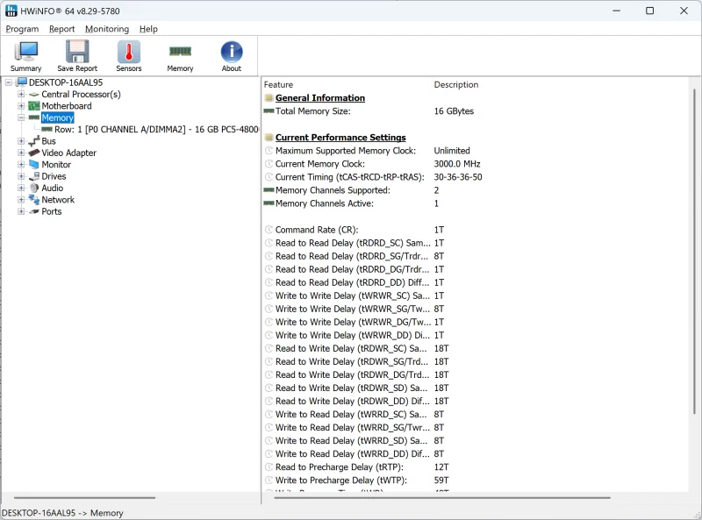Open the Sensors thermometer icon
This screenshot has height=520, width=702.
(129, 56)
